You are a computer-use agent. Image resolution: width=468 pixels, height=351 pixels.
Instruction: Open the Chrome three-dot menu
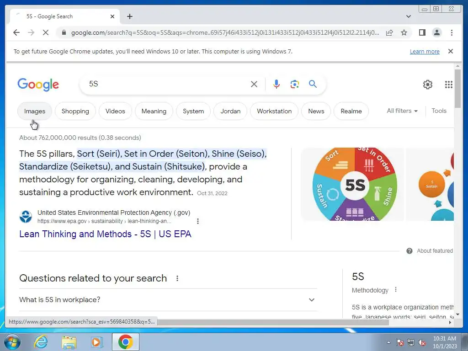pyautogui.click(x=452, y=32)
